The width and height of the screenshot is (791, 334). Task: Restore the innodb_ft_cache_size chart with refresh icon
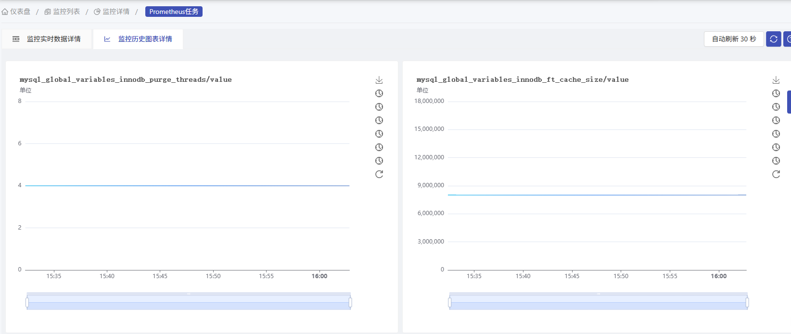(x=776, y=174)
